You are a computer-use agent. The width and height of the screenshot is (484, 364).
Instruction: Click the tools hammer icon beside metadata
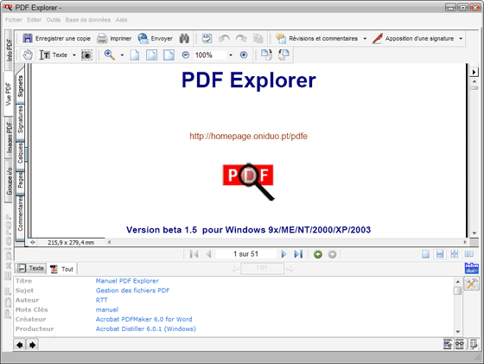pos(471,284)
